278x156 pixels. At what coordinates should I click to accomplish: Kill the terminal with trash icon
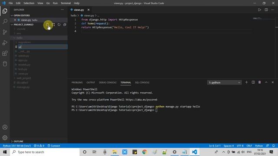[260, 82]
